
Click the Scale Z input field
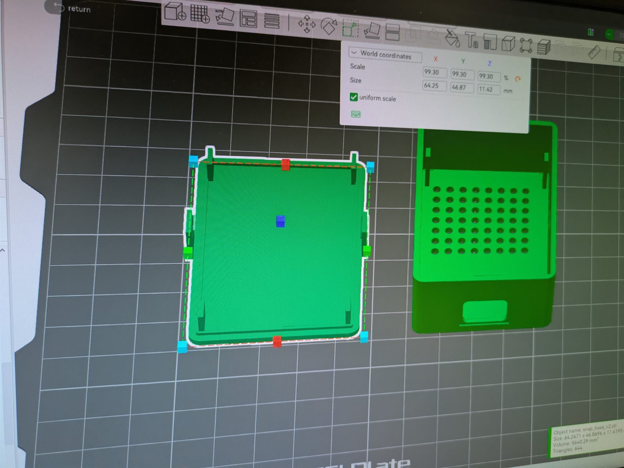pos(489,76)
